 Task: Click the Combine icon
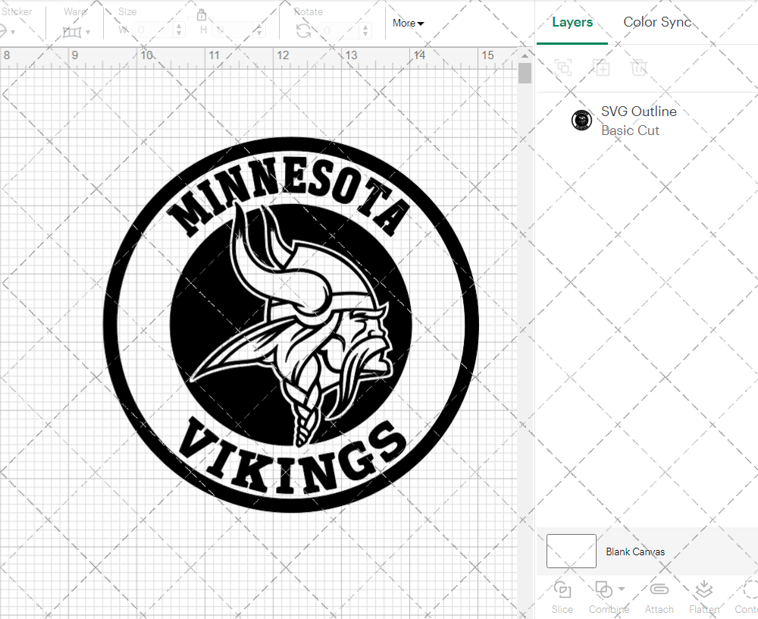coord(604,589)
